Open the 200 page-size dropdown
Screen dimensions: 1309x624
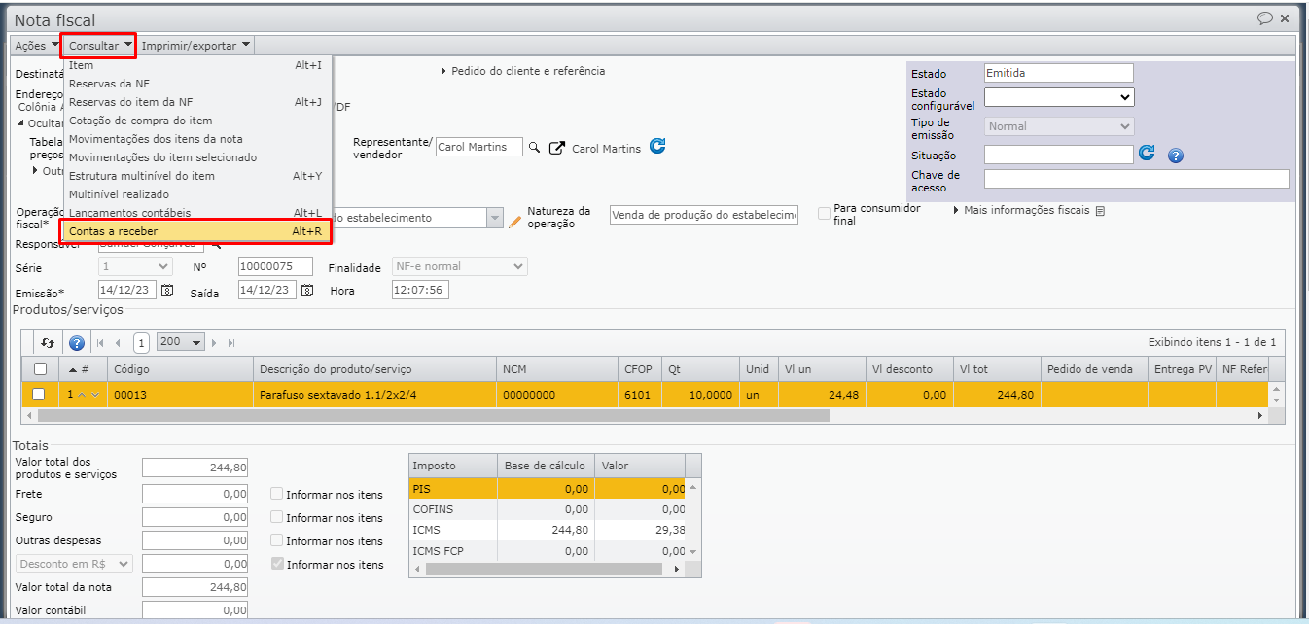181,343
